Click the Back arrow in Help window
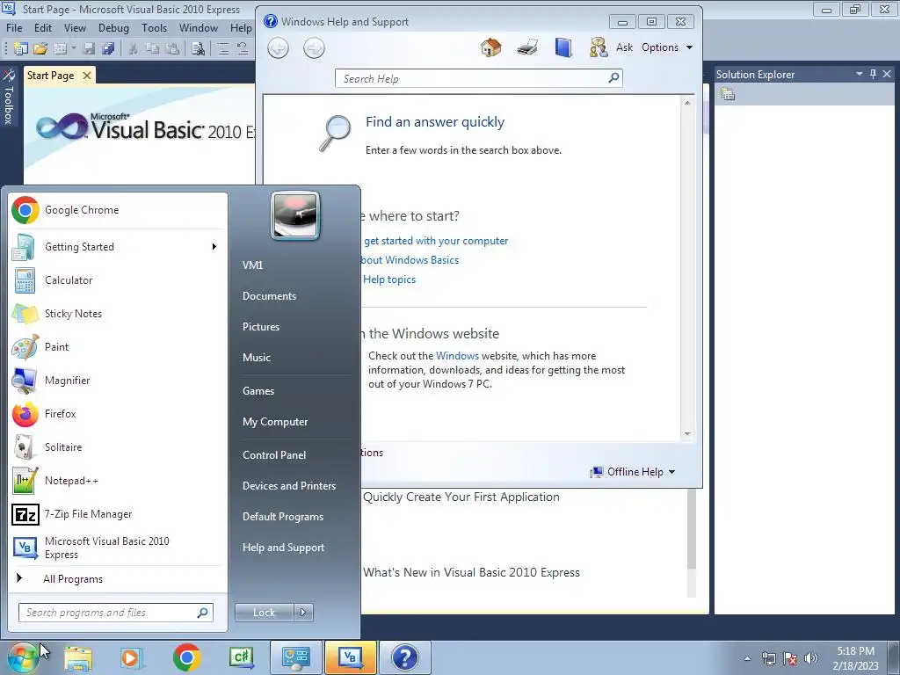The image size is (900, 675). click(279, 47)
